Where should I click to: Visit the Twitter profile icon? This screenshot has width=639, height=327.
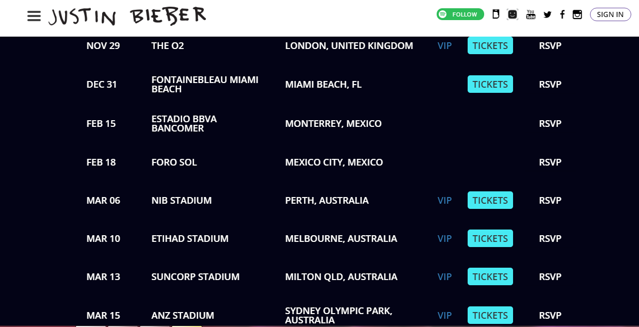click(x=547, y=14)
